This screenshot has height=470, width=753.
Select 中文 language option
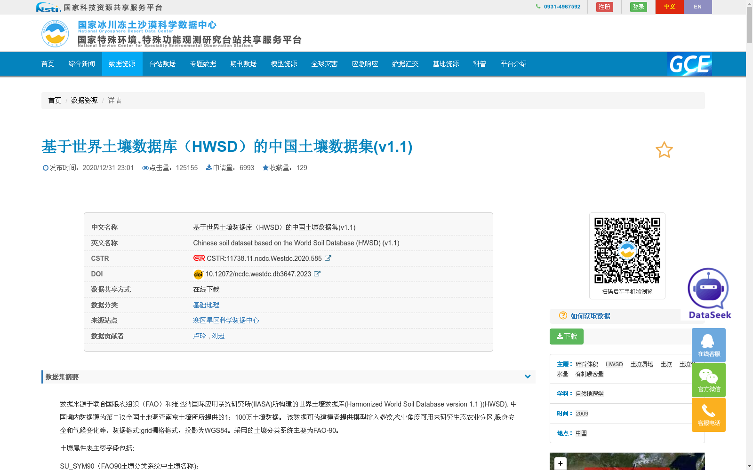(669, 7)
